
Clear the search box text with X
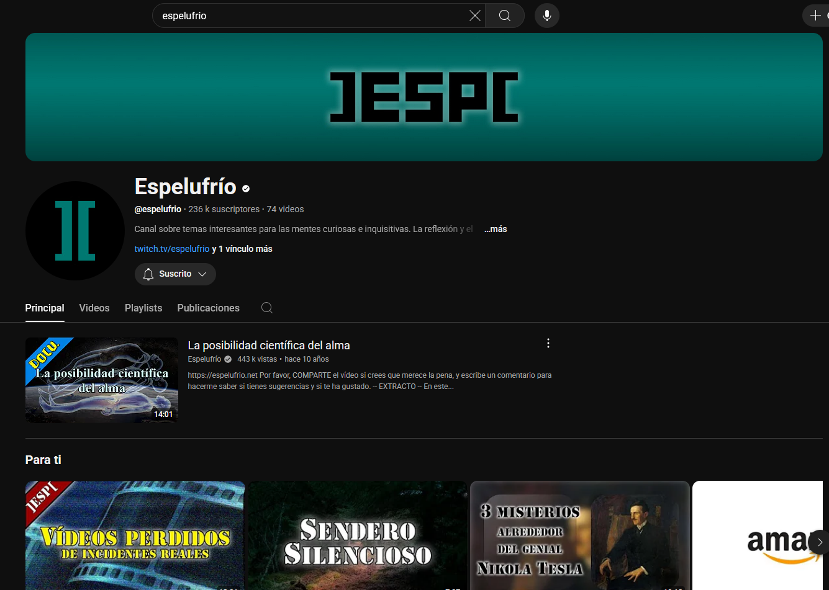pos(475,16)
